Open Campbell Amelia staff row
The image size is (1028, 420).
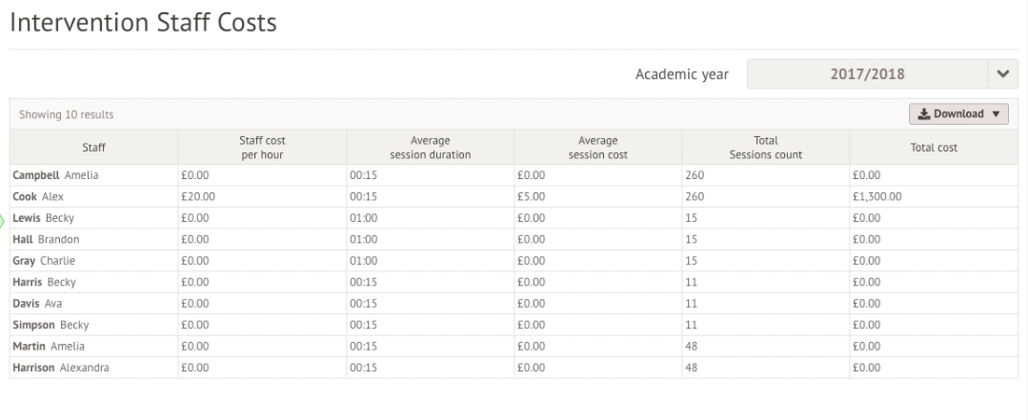55,175
